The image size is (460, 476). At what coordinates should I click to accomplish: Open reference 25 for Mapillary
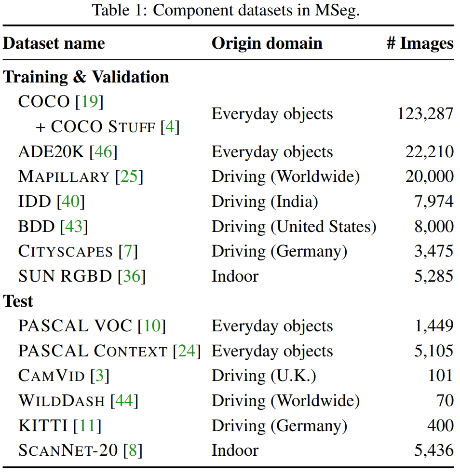click(129, 177)
